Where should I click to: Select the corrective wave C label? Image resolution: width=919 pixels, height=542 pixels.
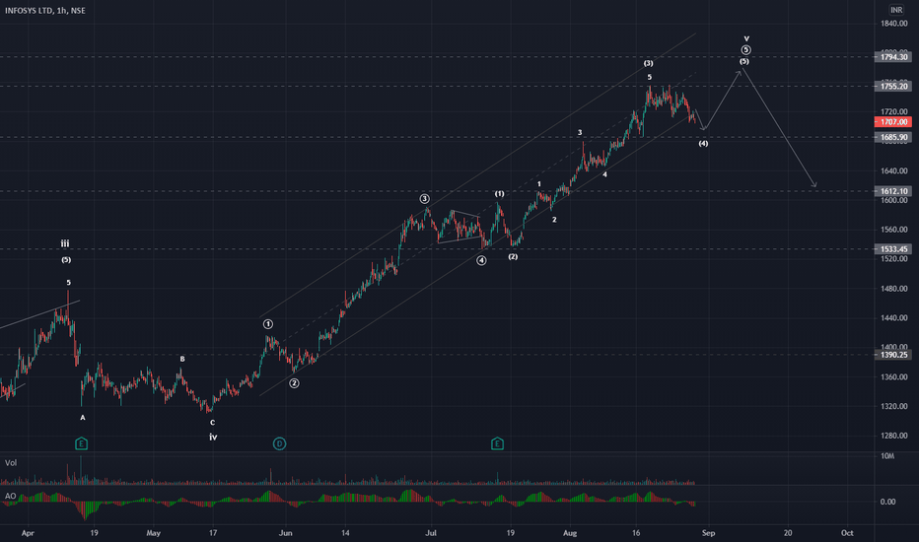point(212,423)
